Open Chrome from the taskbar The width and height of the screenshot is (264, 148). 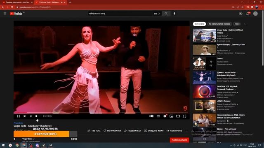pyautogui.click(x=17, y=145)
